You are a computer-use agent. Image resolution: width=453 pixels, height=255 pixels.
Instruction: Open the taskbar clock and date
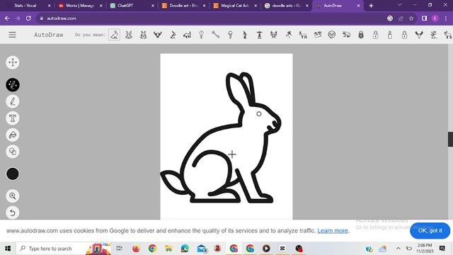pyautogui.click(x=425, y=249)
